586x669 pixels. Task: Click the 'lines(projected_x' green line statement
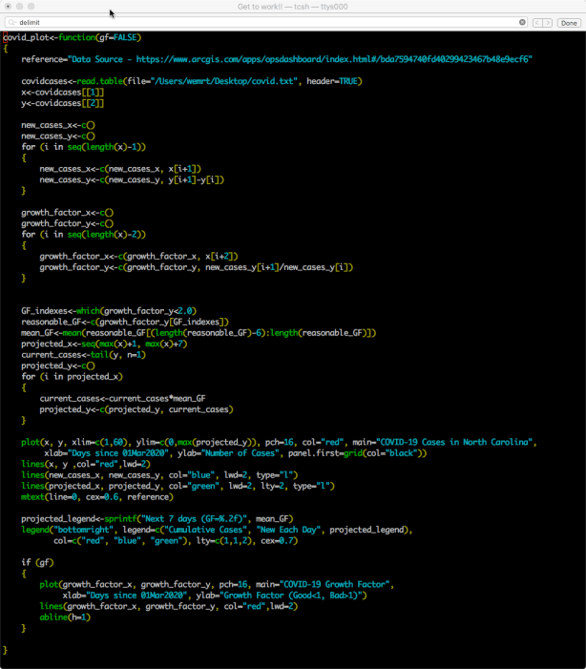point(178,486)
